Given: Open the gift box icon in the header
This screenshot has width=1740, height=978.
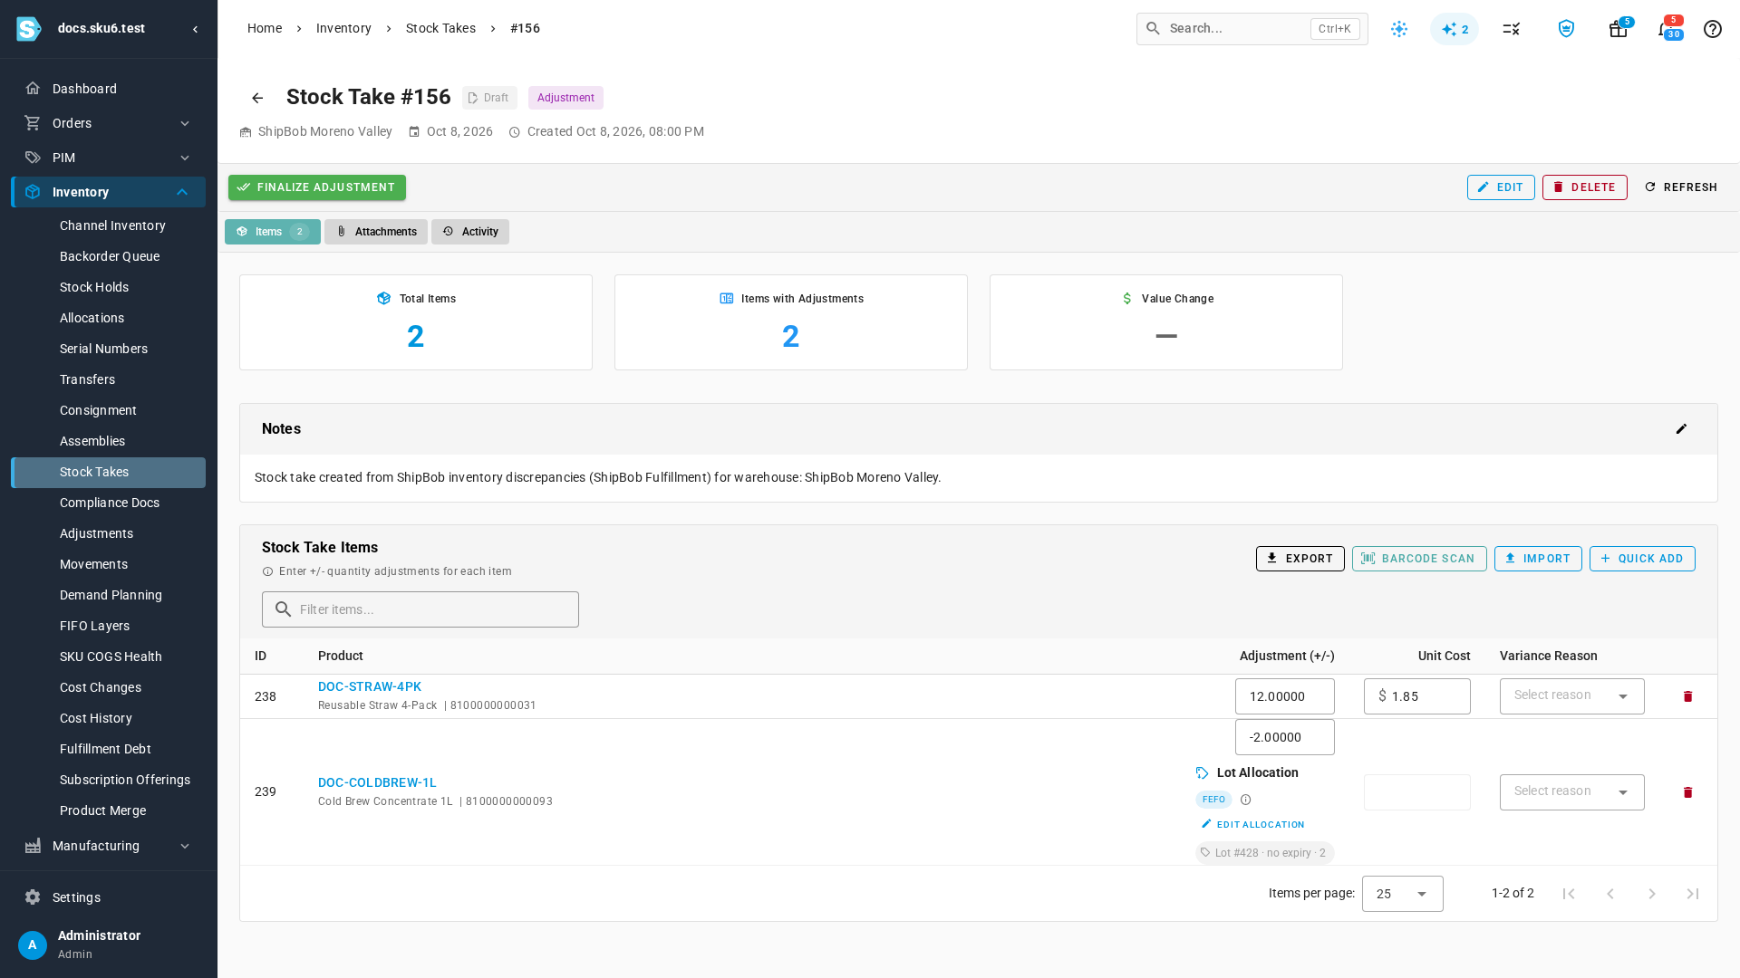Looking at the screenshot, I should point(1618,29).
